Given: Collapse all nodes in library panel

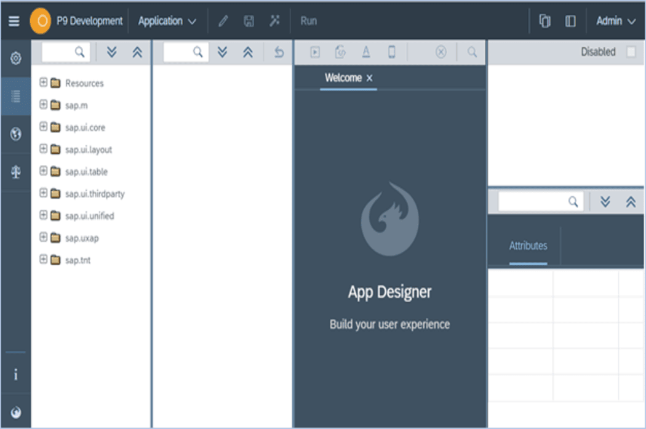Looking at the screenshot, I should tap(137, 52).
